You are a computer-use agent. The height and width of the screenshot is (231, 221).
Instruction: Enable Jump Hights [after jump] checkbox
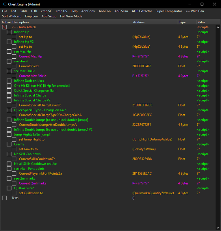point(9,134)
